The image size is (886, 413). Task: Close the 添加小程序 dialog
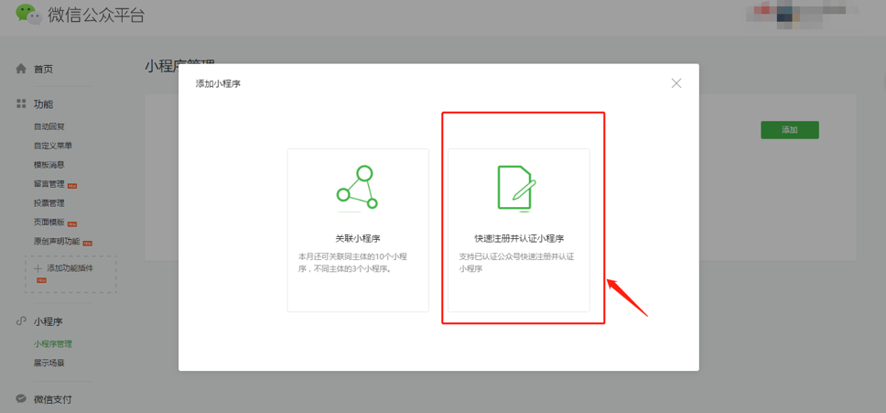(x=676, y=83)
